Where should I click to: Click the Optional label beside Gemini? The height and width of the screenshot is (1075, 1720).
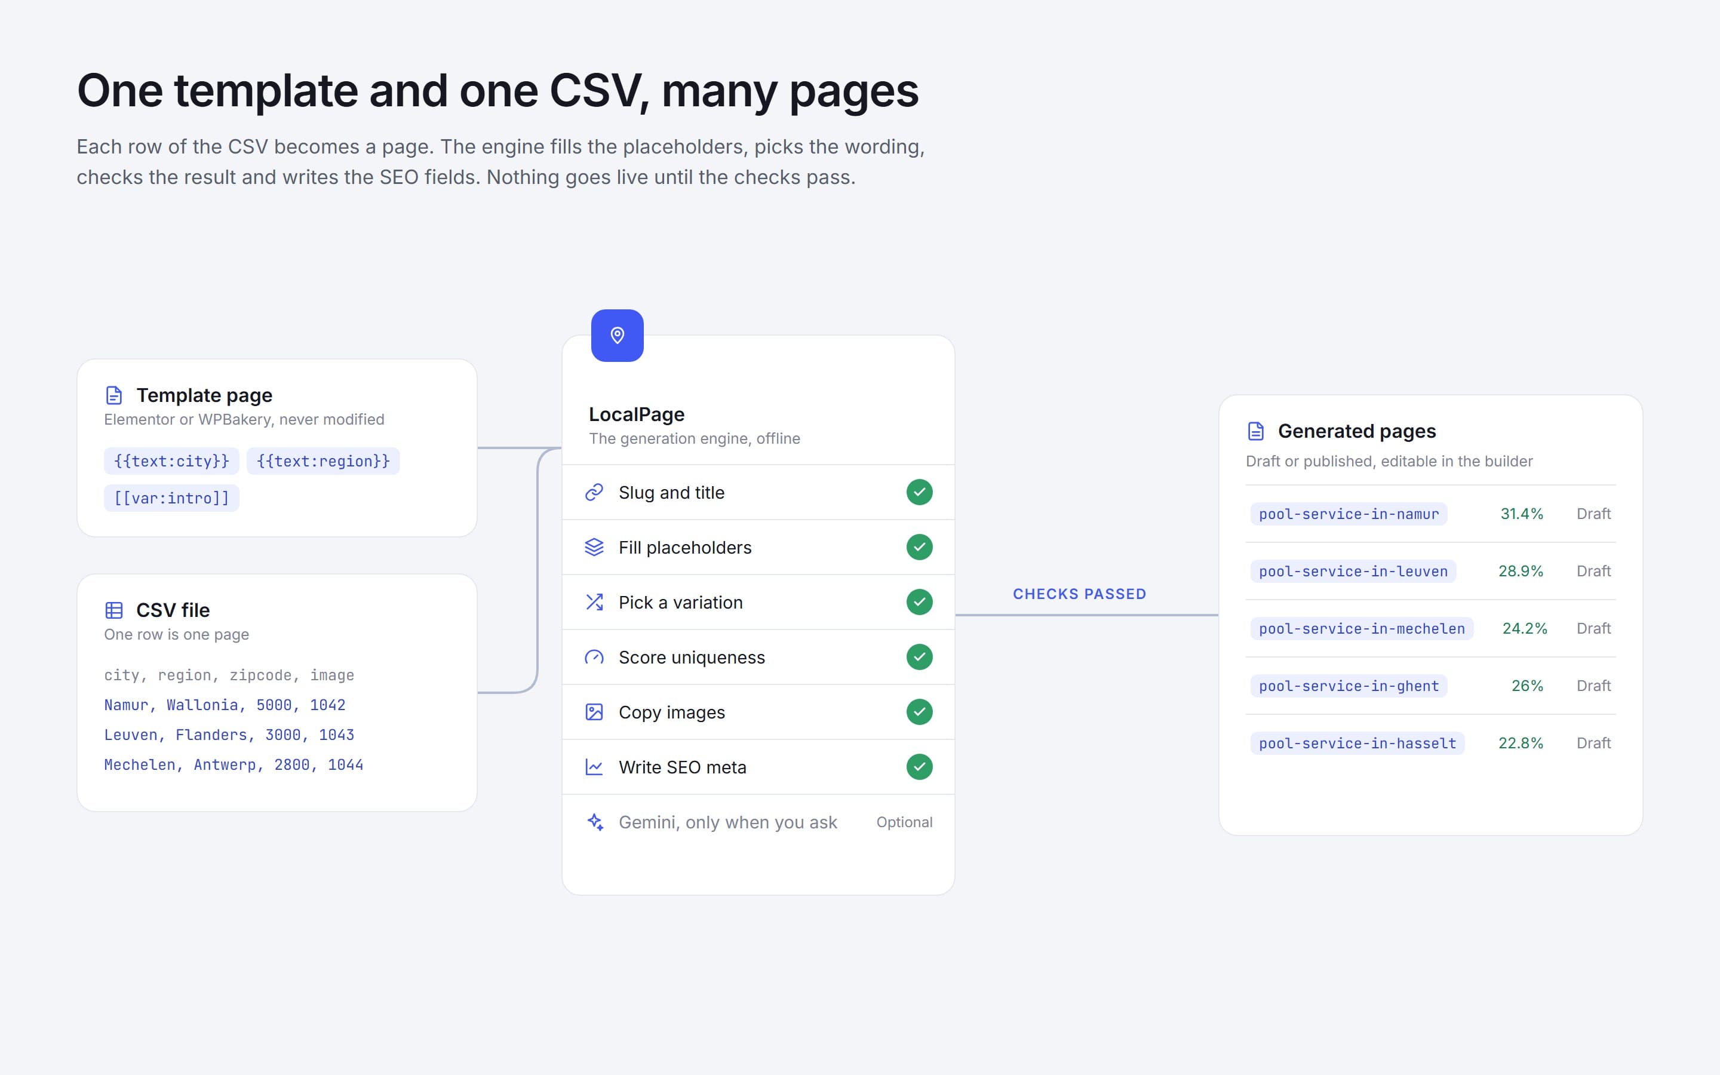coord(904,822)
